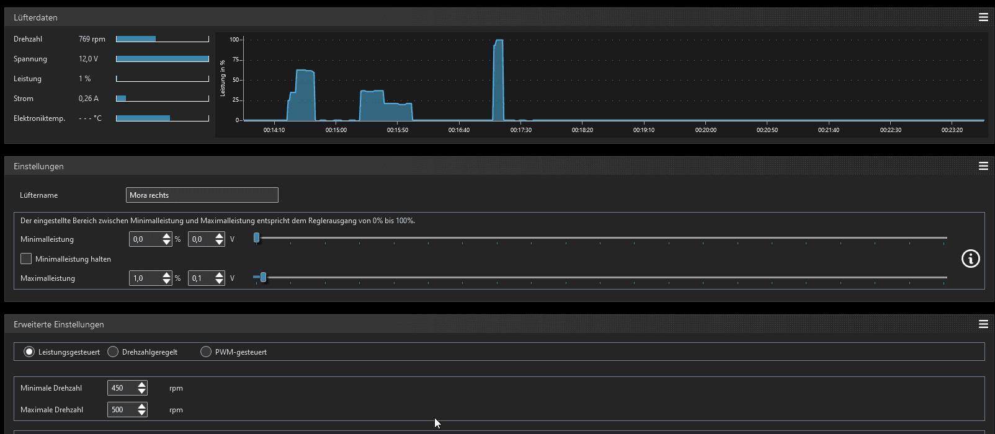Click the Maximalleistung slider handle
This screenshot has width=995, height=434.
click(x=263, y=277)
